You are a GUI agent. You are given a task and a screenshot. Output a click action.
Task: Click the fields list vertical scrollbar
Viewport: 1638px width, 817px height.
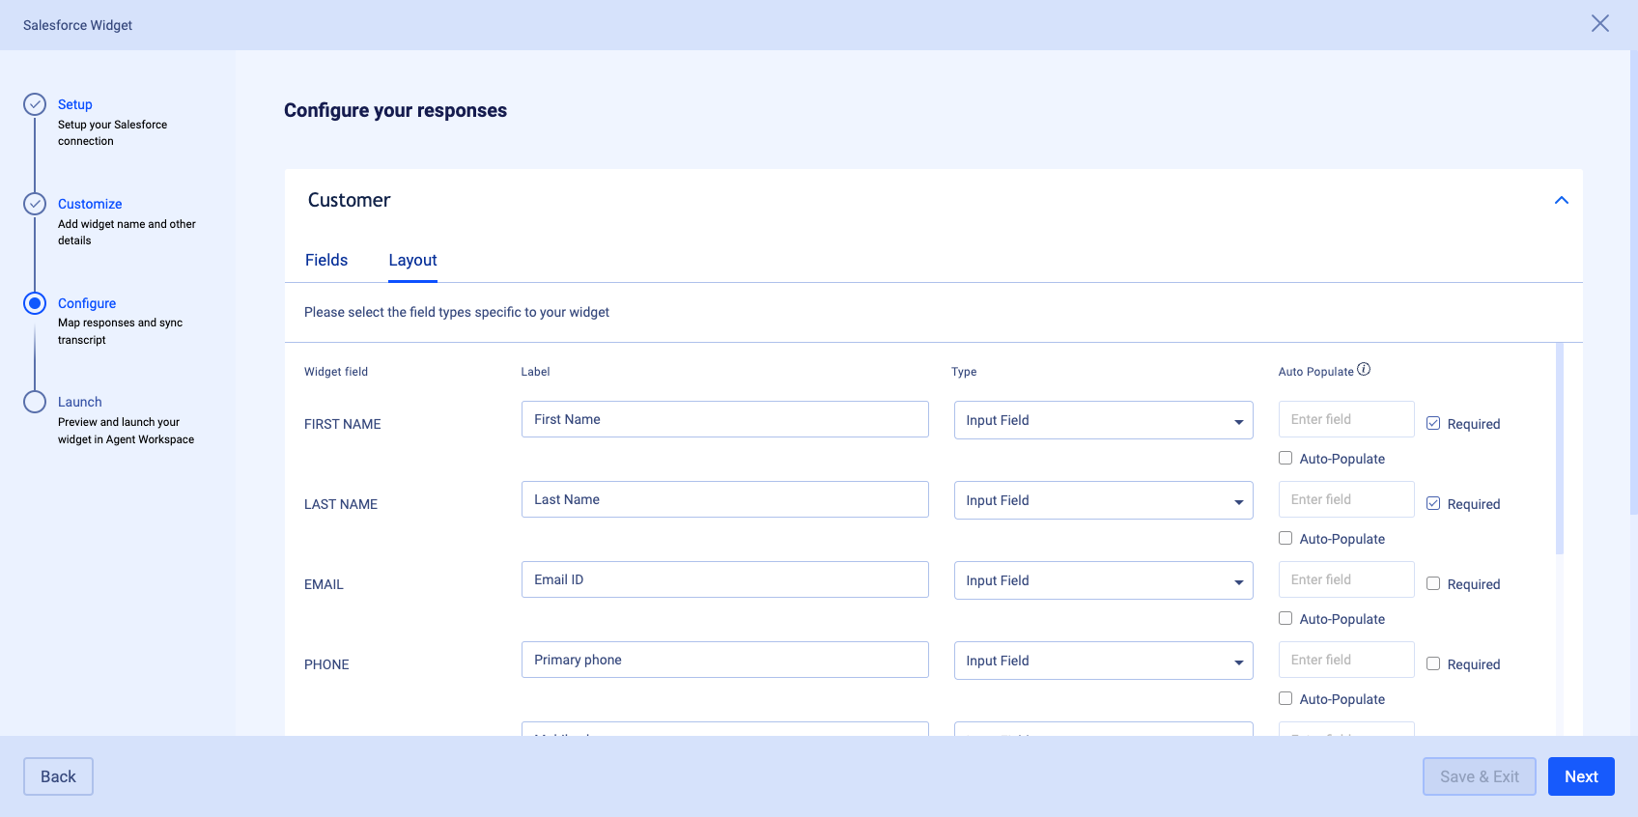1560,449
